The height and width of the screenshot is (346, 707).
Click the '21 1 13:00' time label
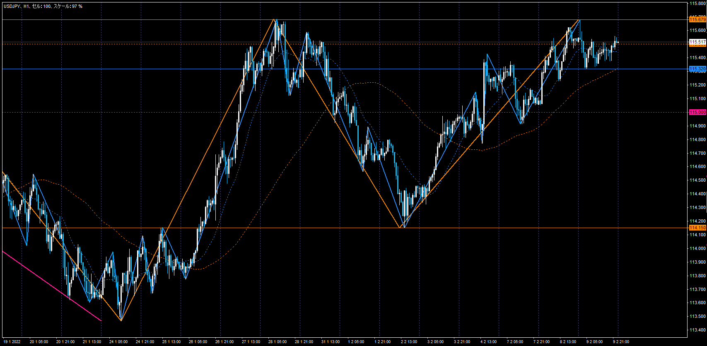(x=92, y=342)
